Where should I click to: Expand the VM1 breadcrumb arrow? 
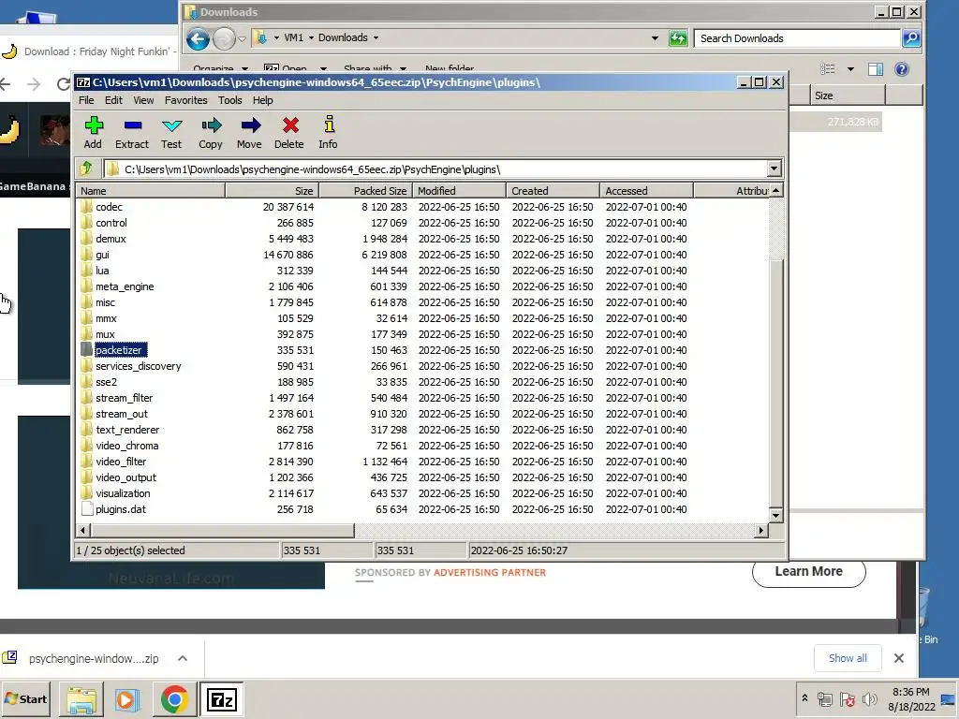click(311, 37)
